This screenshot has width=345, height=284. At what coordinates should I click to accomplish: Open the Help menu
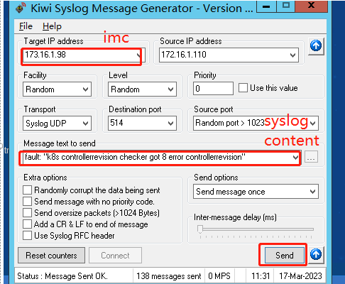click(x=52, y=26)
